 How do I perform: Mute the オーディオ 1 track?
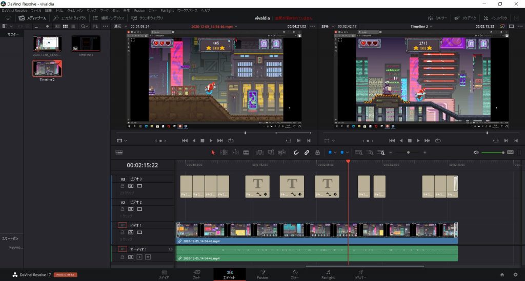[148, 257]
